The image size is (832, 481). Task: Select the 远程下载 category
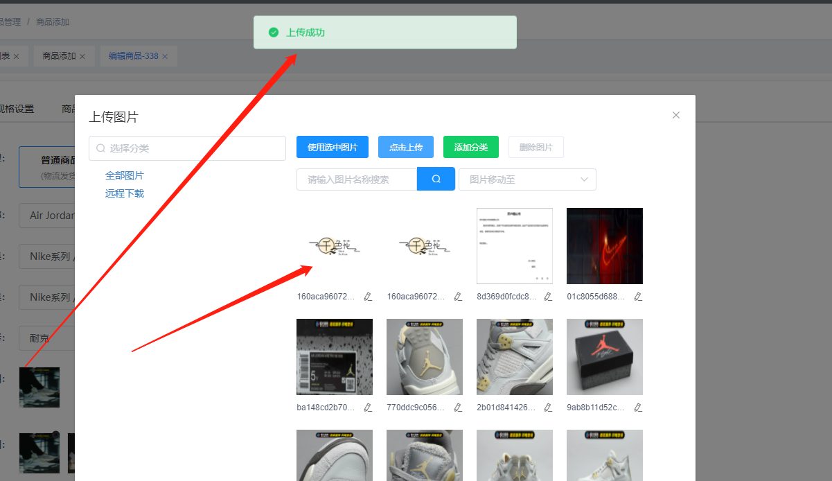pyautogui.click(x=125, y=193)
